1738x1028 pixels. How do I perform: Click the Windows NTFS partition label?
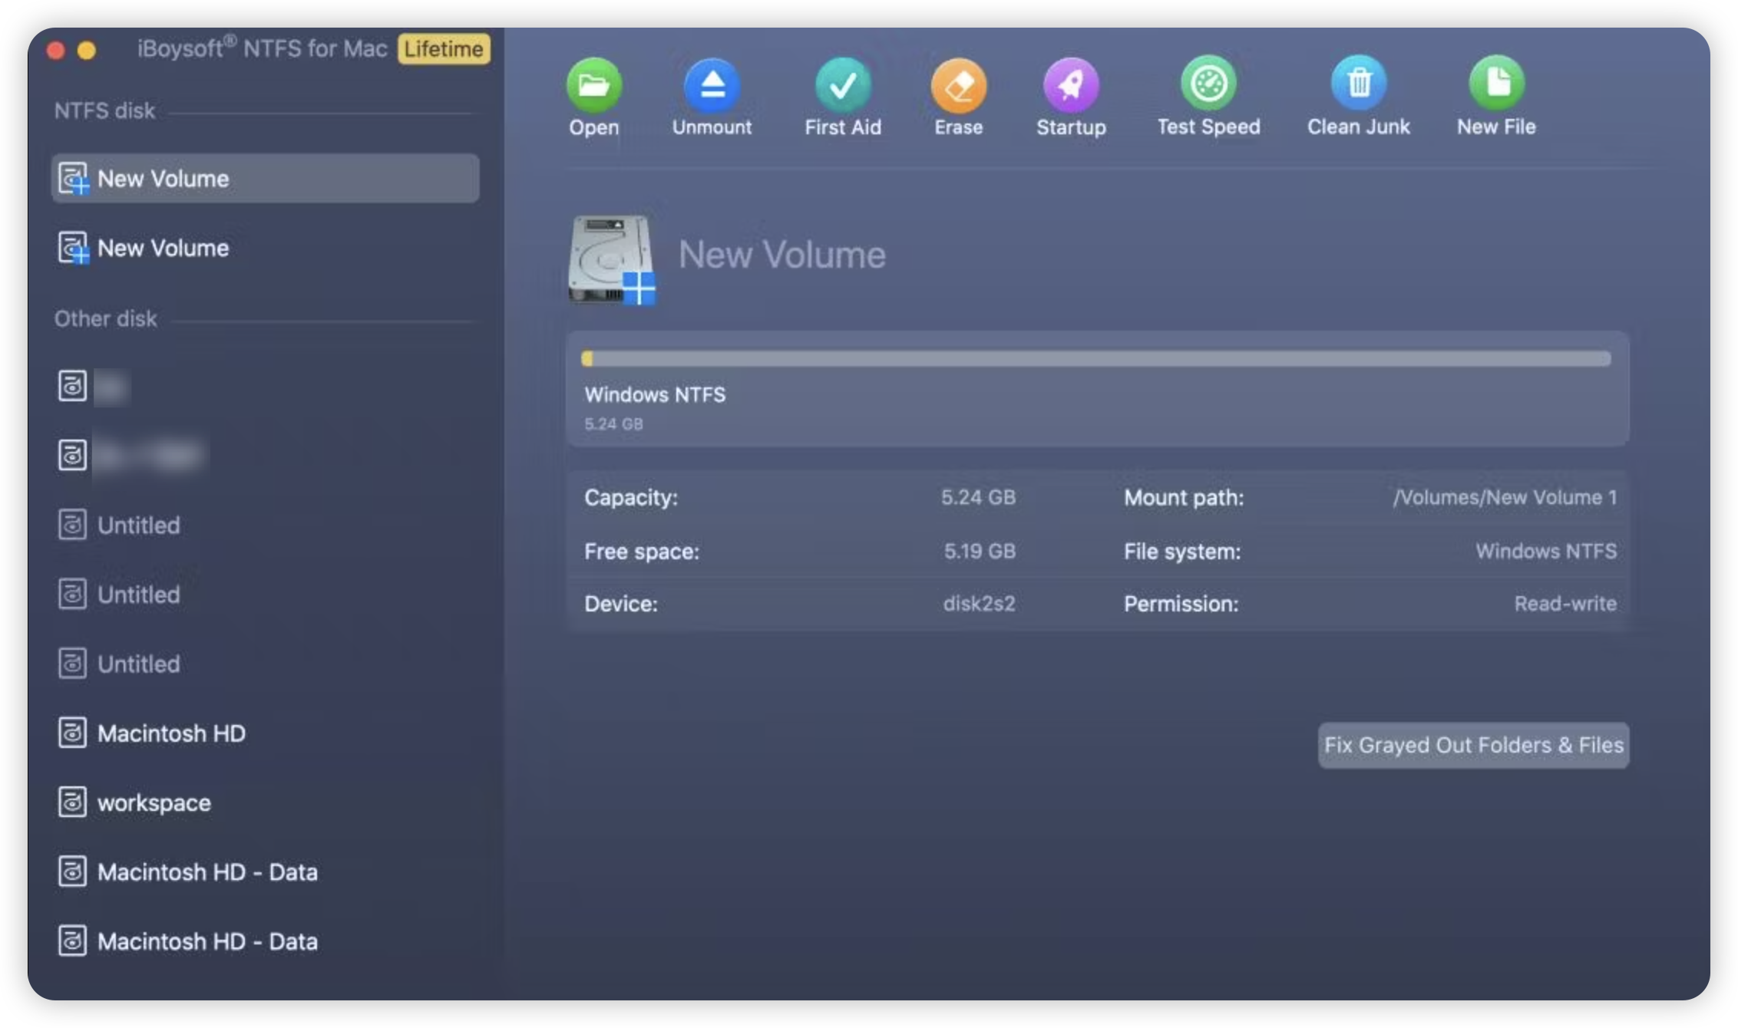pyautogui.click(x=655, y=394)
